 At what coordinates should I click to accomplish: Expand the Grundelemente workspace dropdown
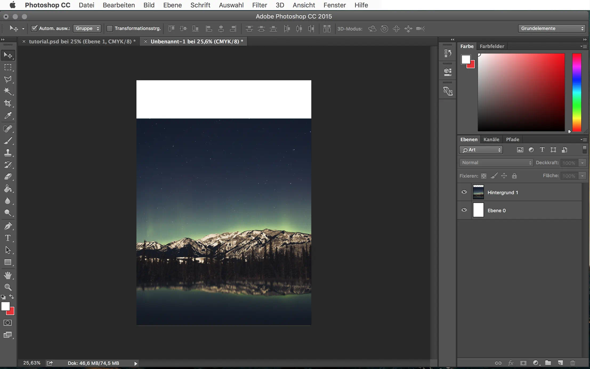(x=552, y=29)
